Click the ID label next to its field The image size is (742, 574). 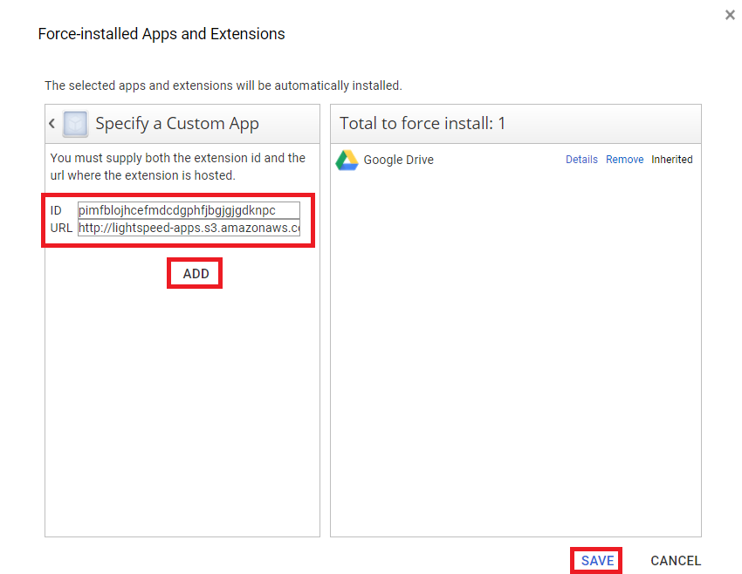point(56,209)
